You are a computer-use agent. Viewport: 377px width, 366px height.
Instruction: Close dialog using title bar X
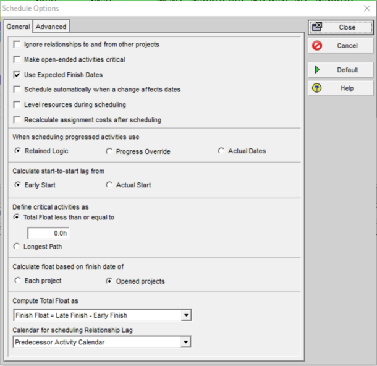click(366, 9)
